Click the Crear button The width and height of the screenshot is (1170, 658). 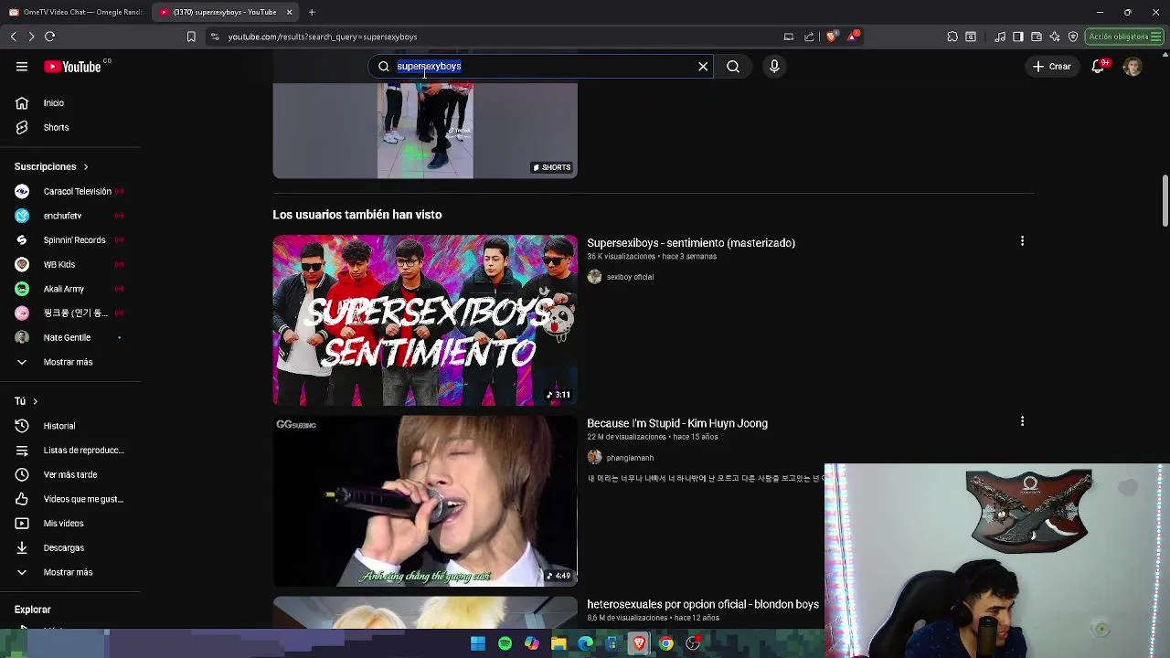[x=1051, y=66]
